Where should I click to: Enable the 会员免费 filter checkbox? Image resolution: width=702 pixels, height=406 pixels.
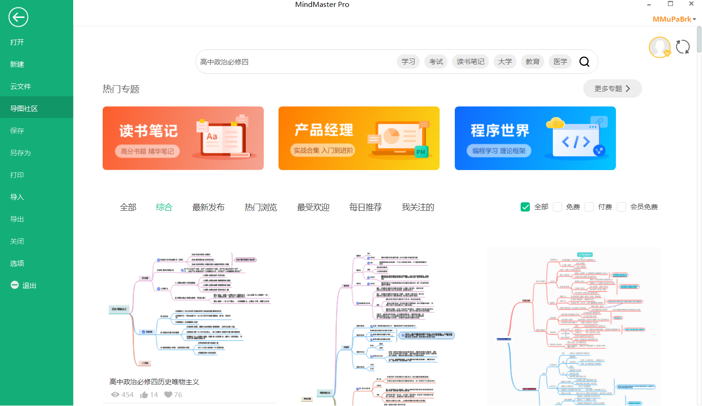621,207
